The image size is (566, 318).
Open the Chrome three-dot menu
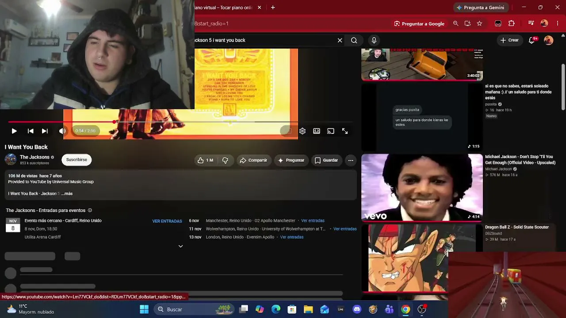558,23
